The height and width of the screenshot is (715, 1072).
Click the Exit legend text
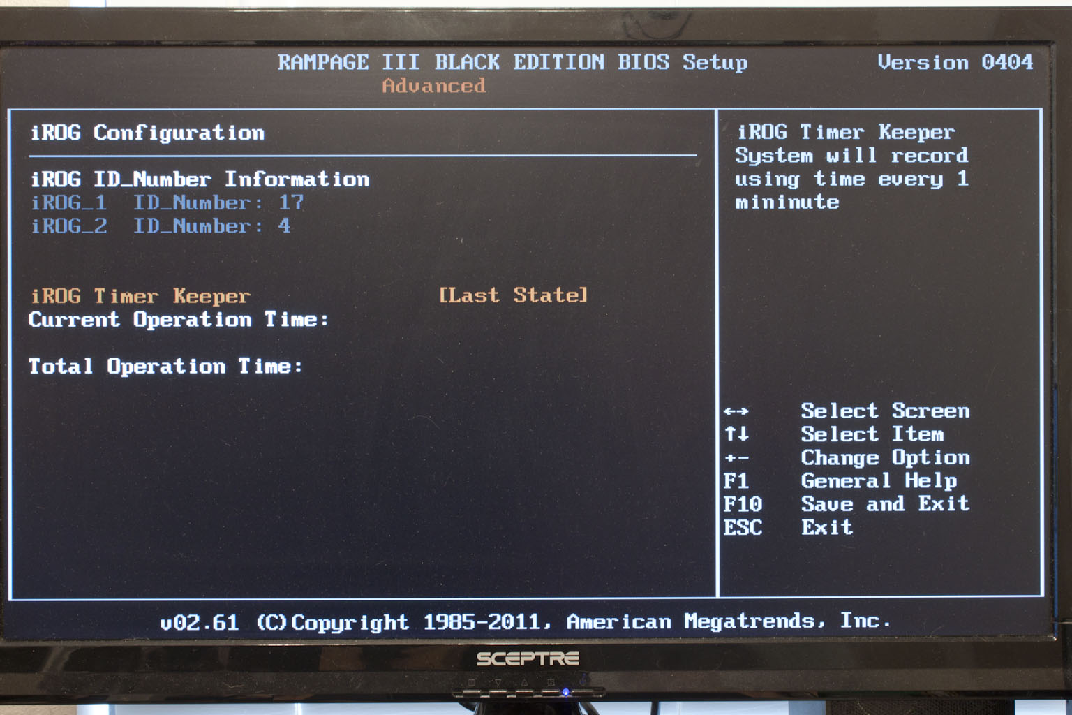[x=827, y=527]
